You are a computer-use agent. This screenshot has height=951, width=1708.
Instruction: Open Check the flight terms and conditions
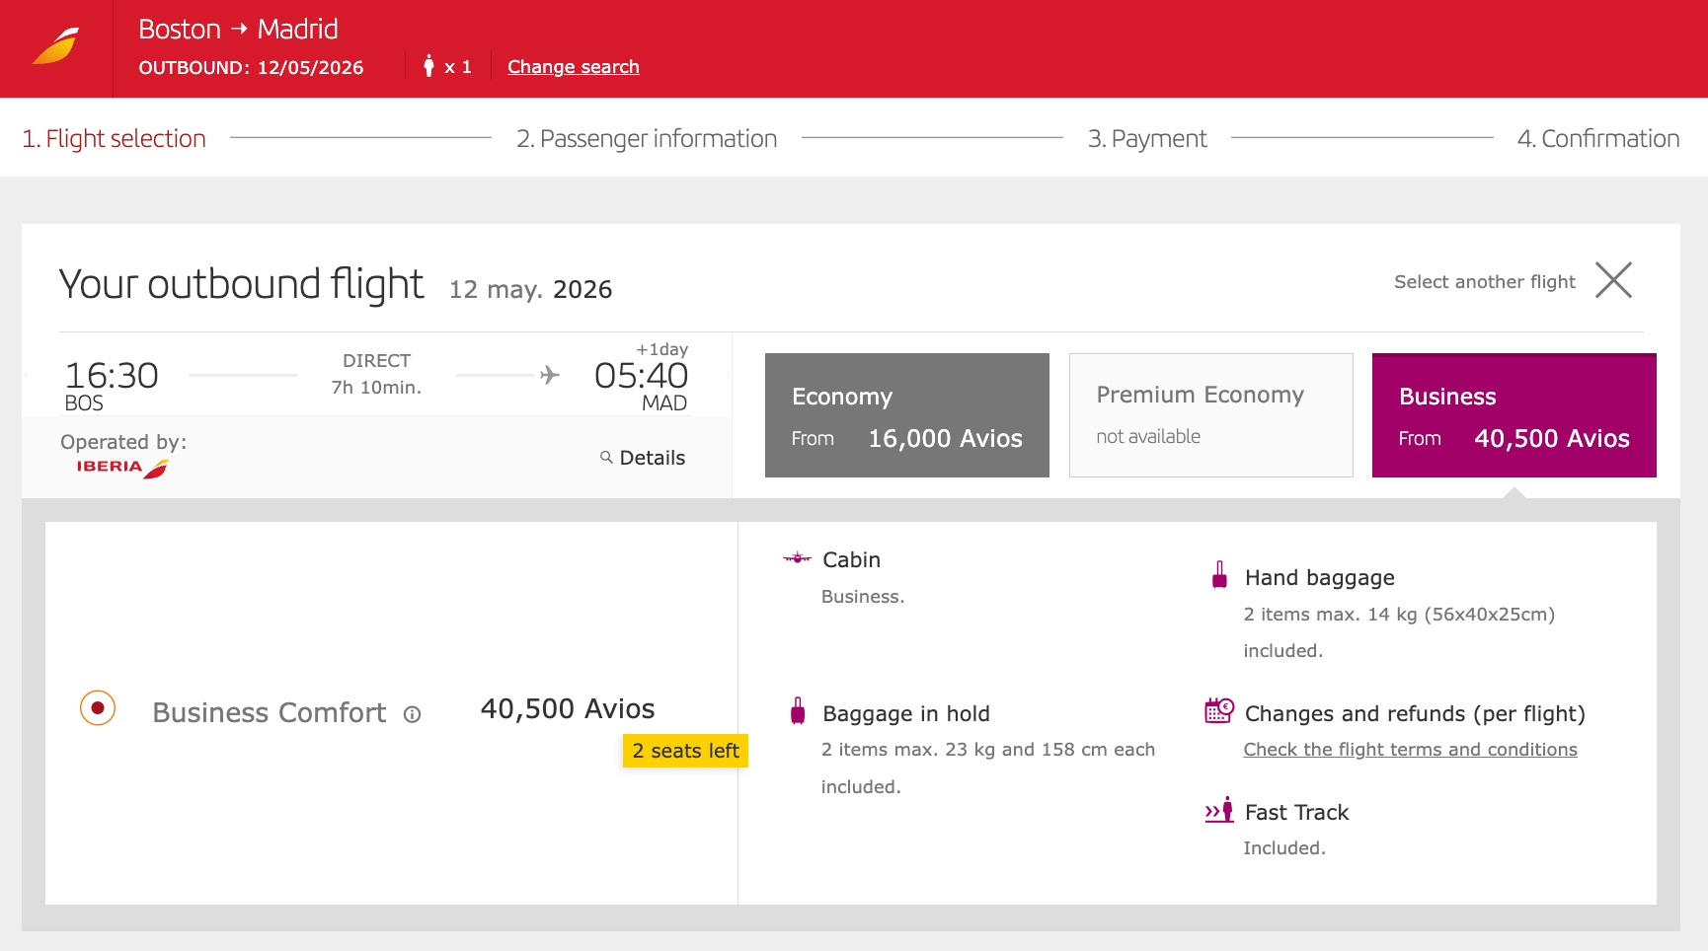1410,750
